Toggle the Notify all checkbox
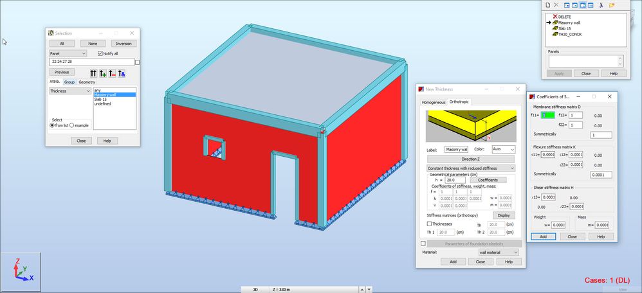The height and width of the screenshot is (293, 642). click(x=100, y=53)
